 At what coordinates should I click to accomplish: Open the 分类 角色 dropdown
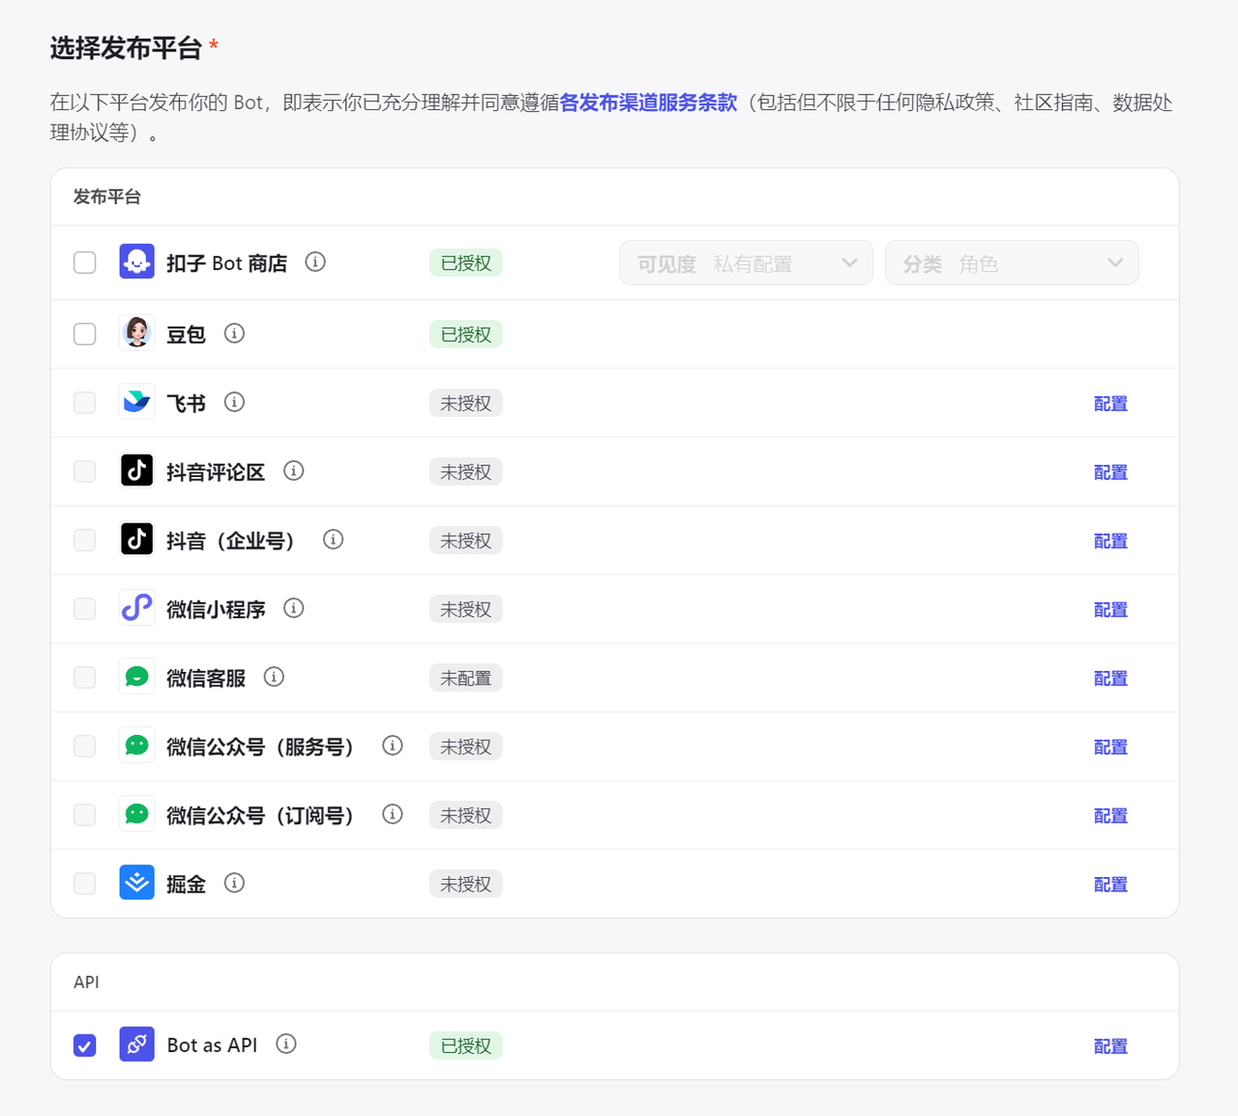[x=1012, y=263]
